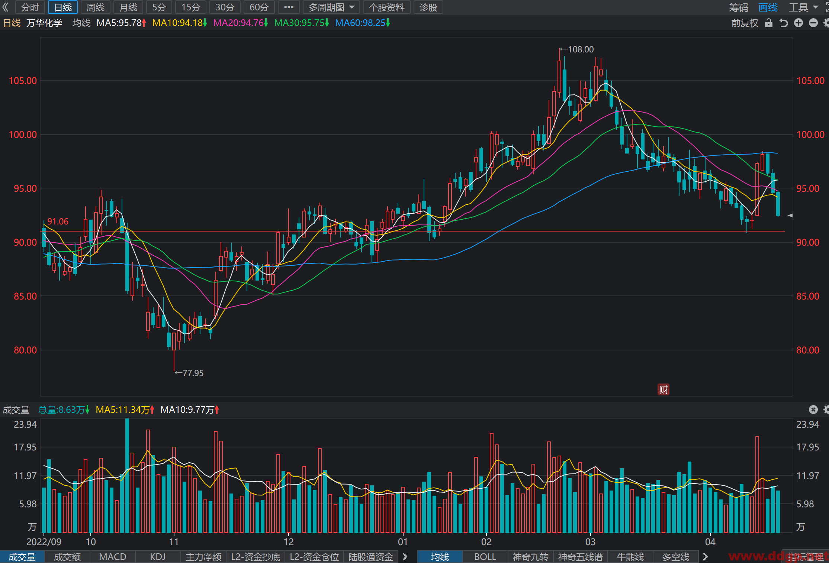The image size is (829, 563).
Task: Click the double-chevron back icon at top left
Action: coord(6,7)
